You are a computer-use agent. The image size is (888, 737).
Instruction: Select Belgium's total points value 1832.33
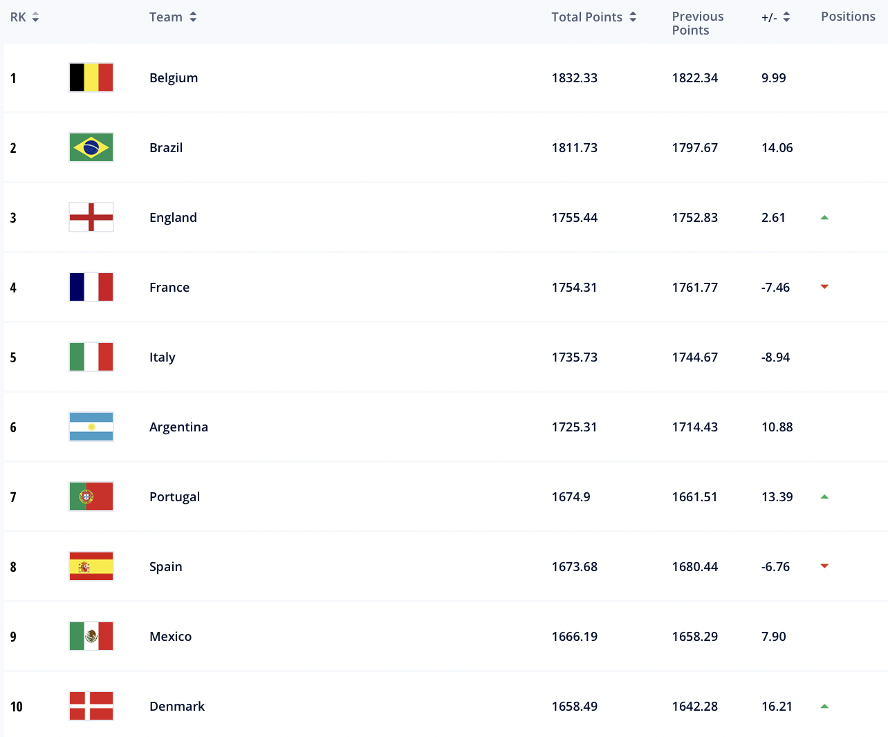point(575,78)
